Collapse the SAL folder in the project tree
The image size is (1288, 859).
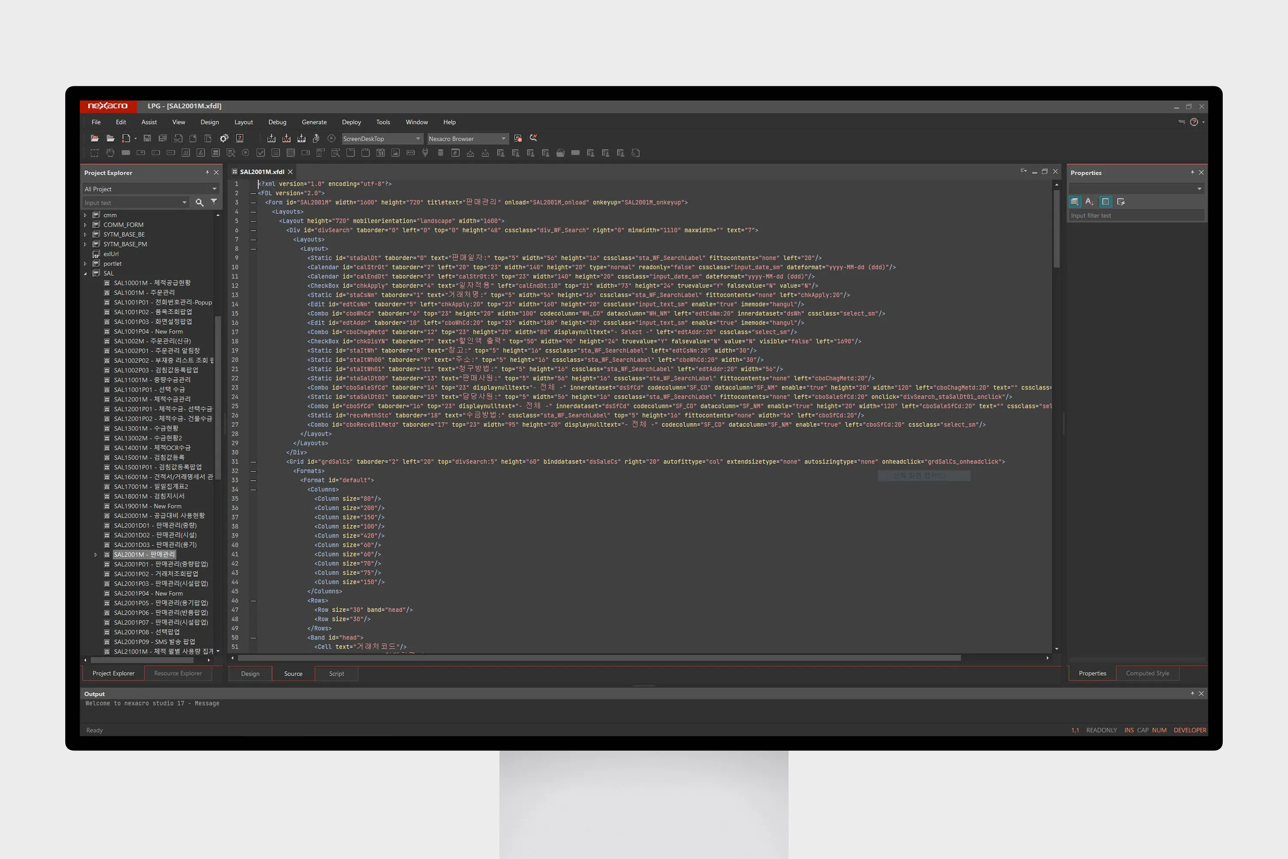(x=85, y=273)
